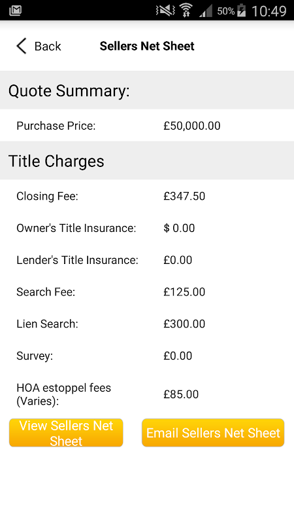Select the Quote Summary section header
This screenshot has width=294, height=524.
[147, 90]
